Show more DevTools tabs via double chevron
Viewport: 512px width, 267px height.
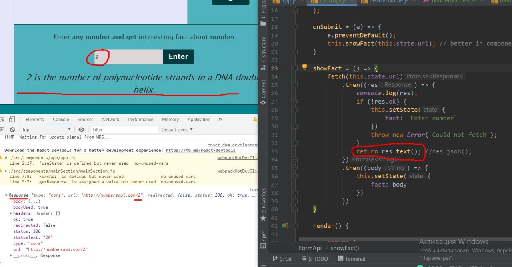220,119
